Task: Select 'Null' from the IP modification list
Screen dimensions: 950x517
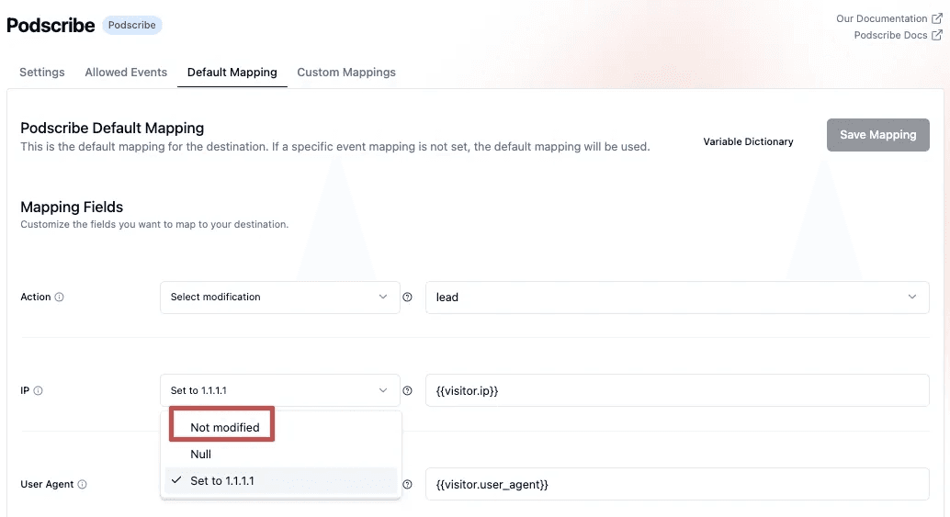Action: coord(201,454)
